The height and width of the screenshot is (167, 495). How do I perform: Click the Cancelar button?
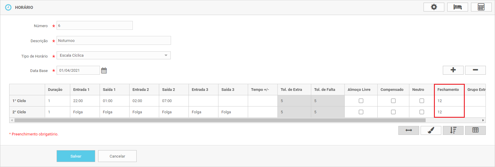point(117,156)
